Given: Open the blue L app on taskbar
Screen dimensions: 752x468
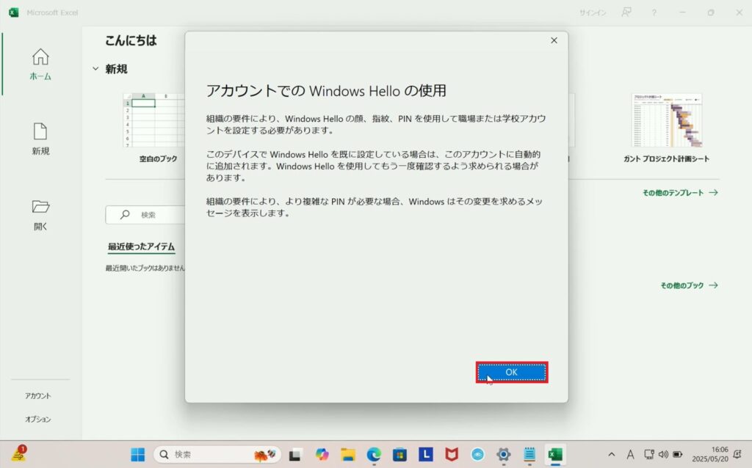Looking at the screenshot, I should 425,454.
